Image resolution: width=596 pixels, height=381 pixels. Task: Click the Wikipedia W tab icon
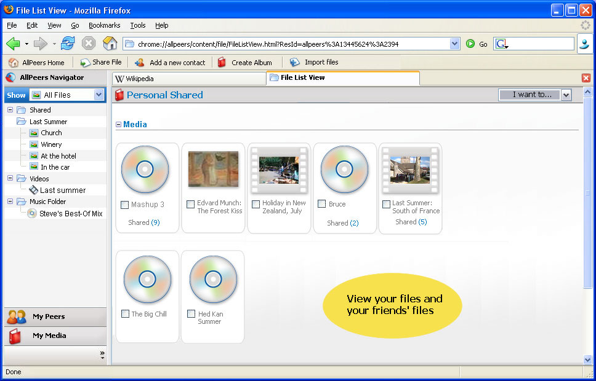pos(119,79)
